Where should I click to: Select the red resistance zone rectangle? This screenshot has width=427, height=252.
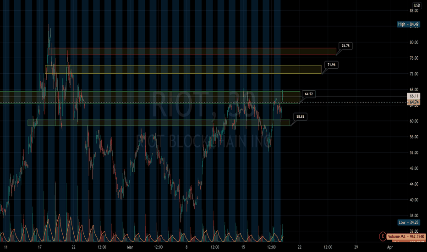tap(193, 51)
